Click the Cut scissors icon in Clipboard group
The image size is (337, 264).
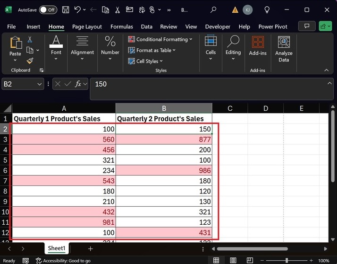tap(30, 40)
